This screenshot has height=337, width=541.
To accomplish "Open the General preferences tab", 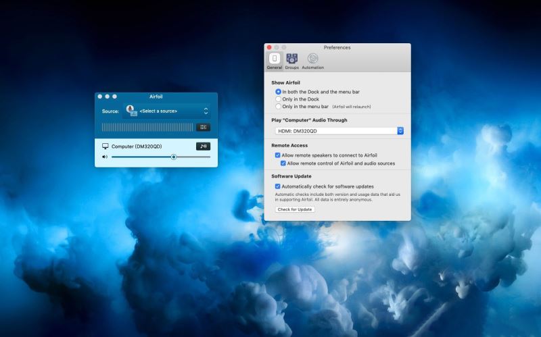I will (275, 61).
